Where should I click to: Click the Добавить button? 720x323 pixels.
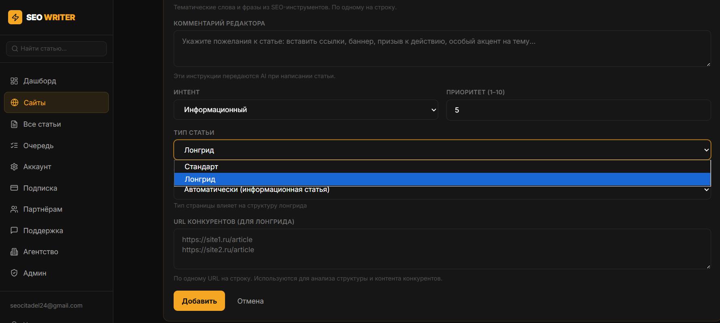(199, 301)
